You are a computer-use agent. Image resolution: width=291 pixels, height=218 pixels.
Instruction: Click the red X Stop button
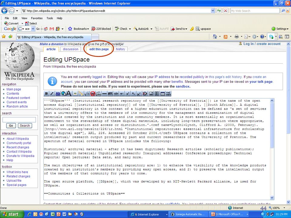coord(226,11)
